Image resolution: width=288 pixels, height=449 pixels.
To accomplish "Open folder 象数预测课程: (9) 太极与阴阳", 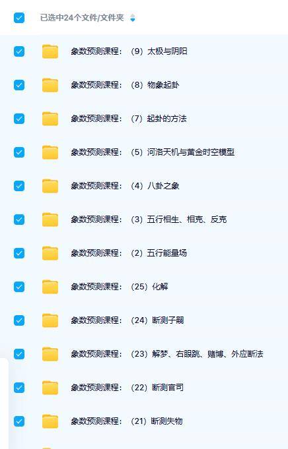I will tap(129, 51).
